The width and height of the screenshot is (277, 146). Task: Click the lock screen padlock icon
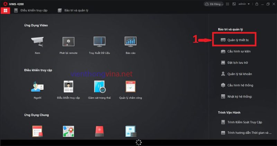257,4
